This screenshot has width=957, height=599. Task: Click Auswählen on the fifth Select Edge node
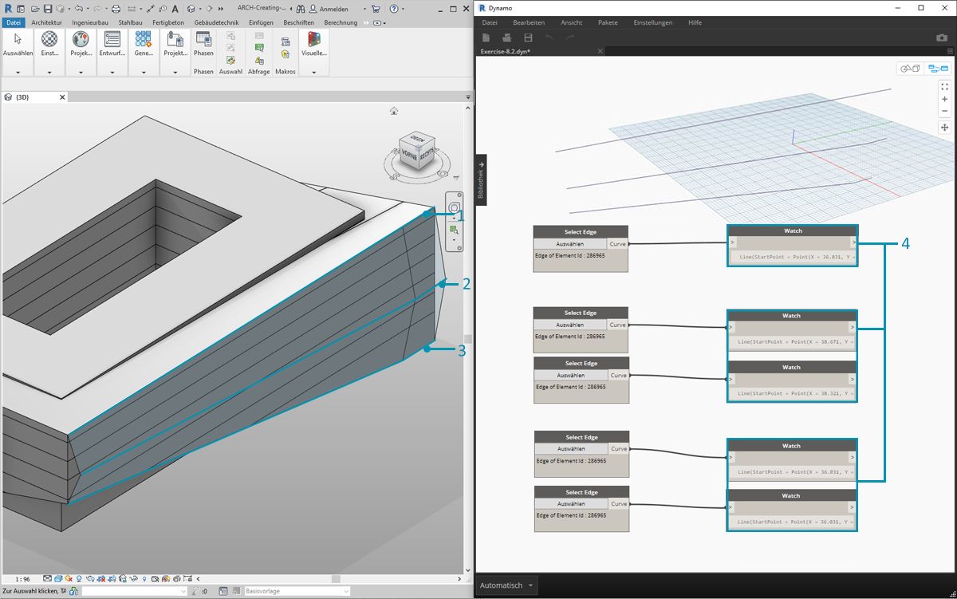570,504
